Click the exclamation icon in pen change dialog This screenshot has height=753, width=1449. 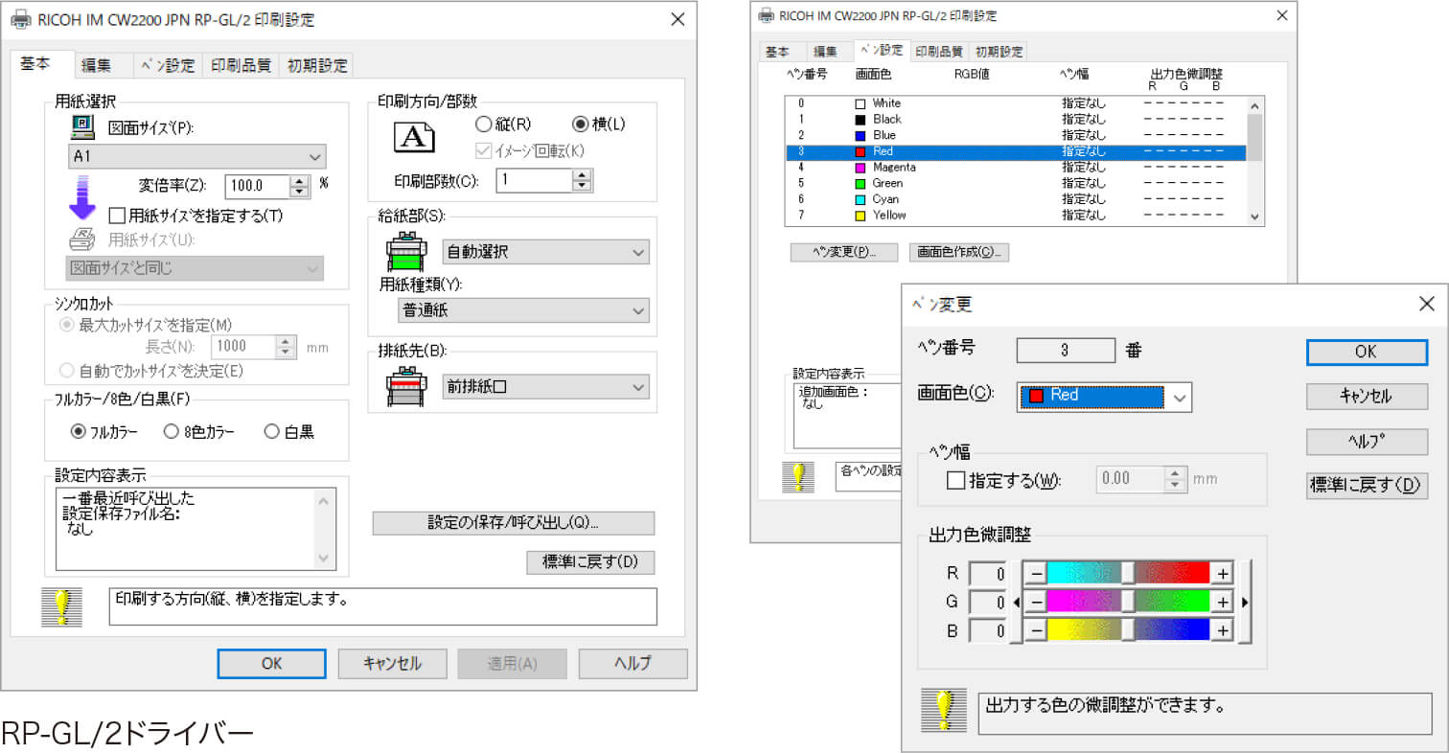pyautogui.click(x=944, y=710)
